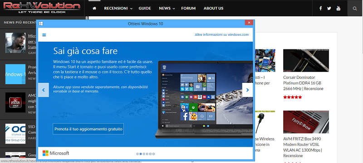Open the AVM FRITZ!Box 3490 review thumbnail
Screen dimensions: 363x163
point(306,122)
